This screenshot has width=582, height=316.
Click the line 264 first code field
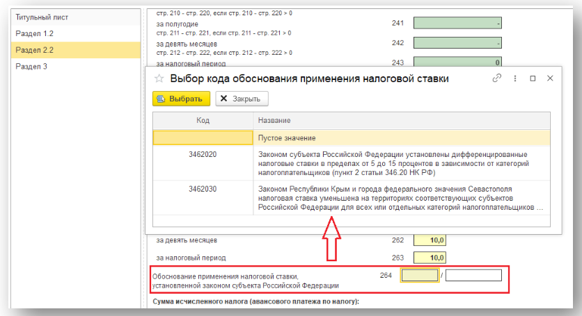coord(420,276)
